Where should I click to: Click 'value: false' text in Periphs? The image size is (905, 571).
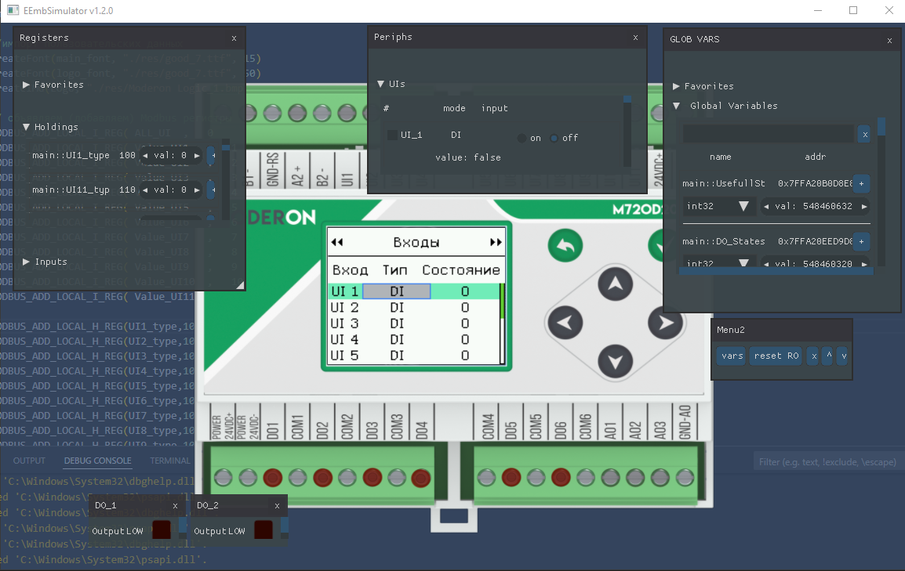[468, 158]
